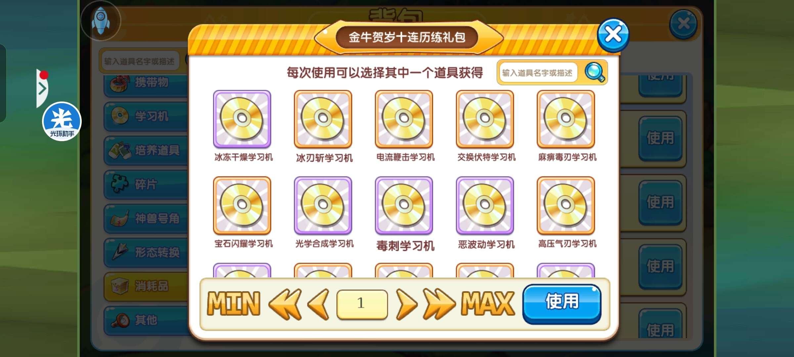Focus the dialog item name search field

(x=538, y=72)
